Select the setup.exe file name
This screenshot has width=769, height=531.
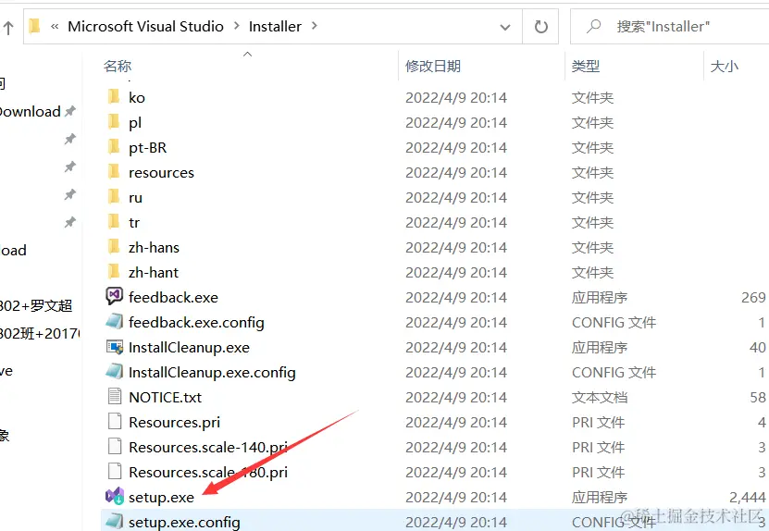click(x=161, y=497)
